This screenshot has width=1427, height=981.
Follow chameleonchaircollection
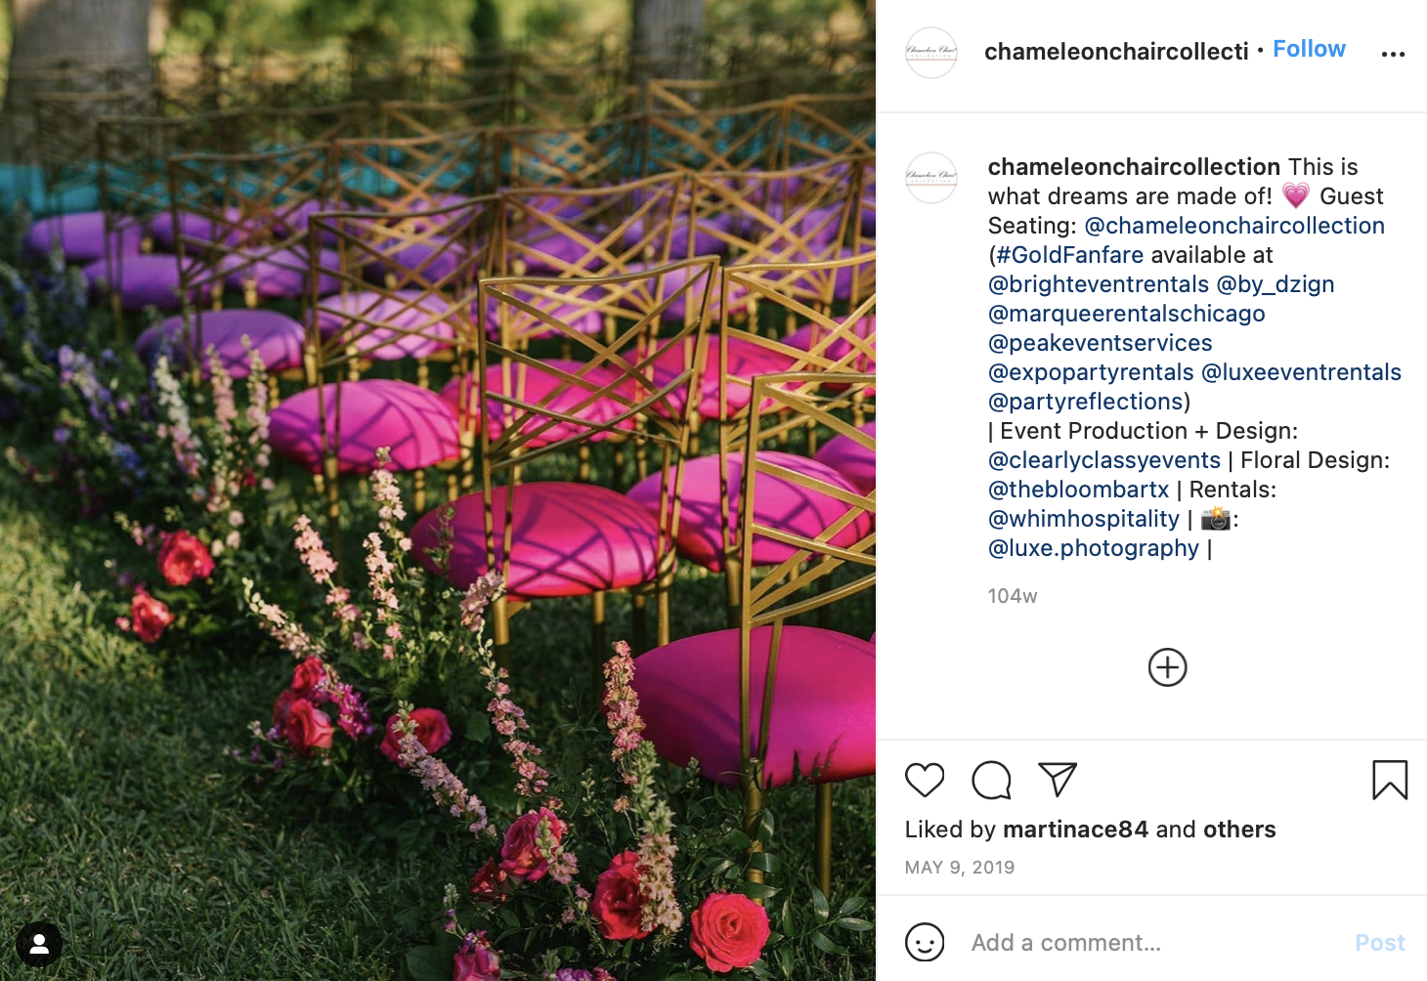point(1309,49)
